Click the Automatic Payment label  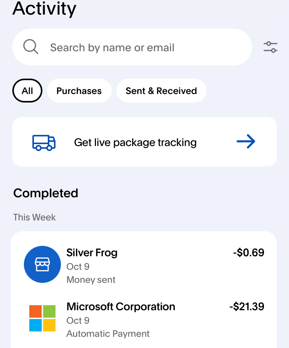pyautogui.click(x=108, y=334)
